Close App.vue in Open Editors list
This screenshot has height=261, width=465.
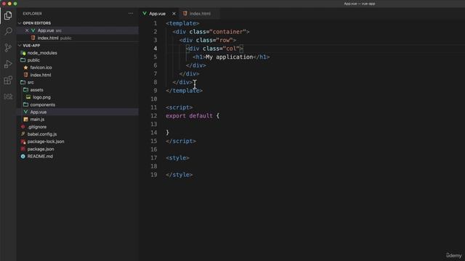[x=27, y=30]
